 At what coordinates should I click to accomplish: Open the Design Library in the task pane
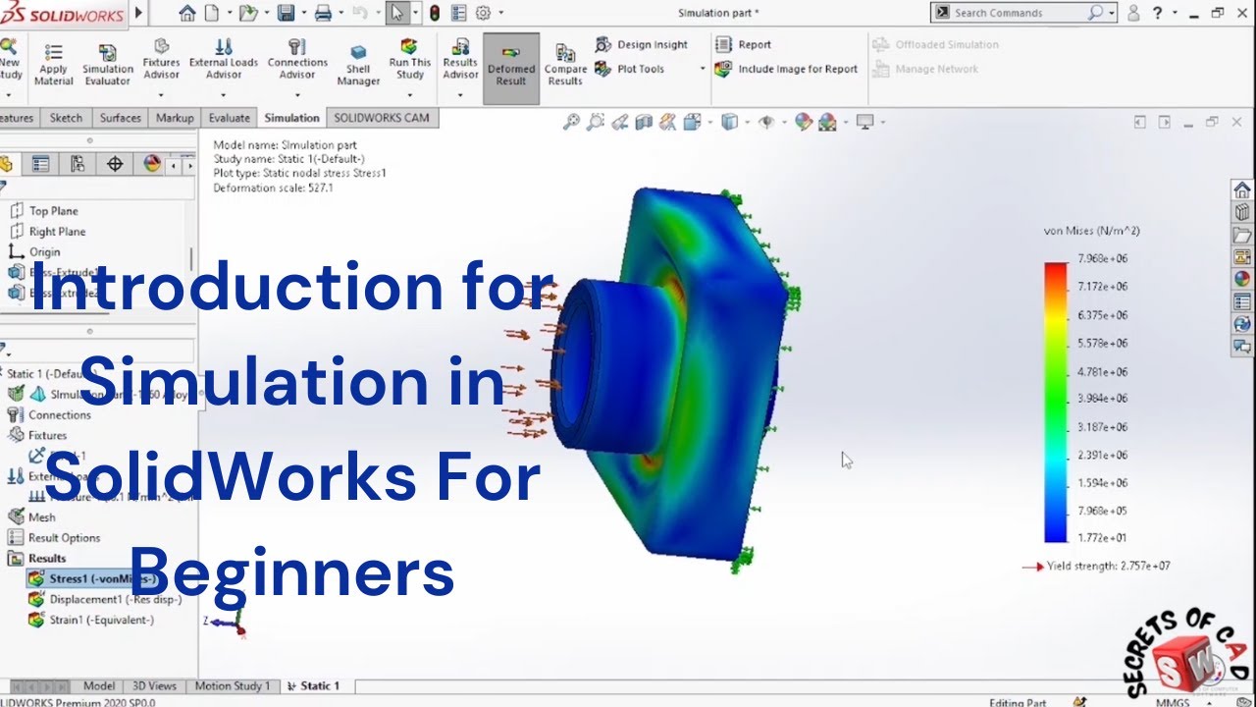pyautogui.click(x=1242, y=212)
